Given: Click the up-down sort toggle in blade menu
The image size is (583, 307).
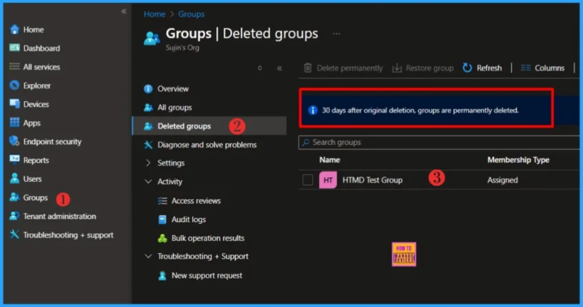Looking at the screenshot, I should [260, 68].
